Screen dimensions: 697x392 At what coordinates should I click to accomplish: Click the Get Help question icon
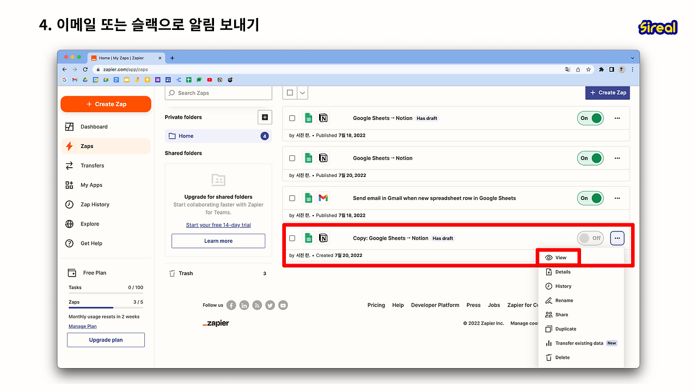(69, 243)
